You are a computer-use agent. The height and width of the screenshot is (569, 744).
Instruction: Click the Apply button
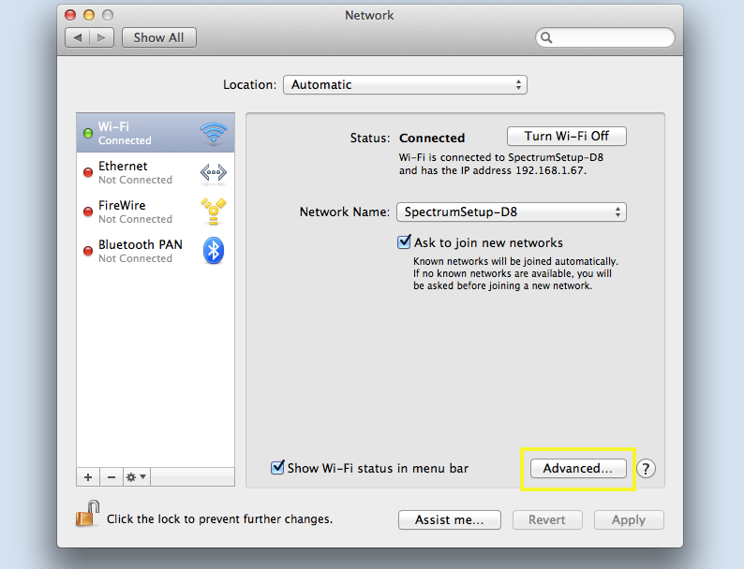click(x=629, y=519)
